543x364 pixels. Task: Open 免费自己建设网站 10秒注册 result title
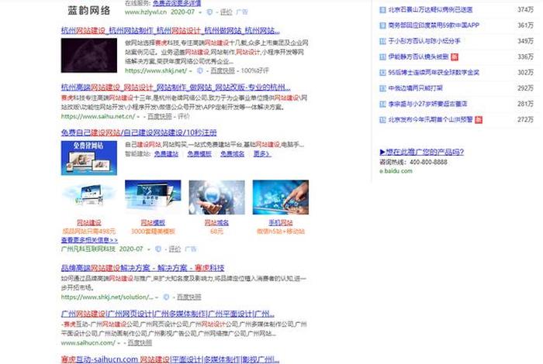click(x=139, y=132)
